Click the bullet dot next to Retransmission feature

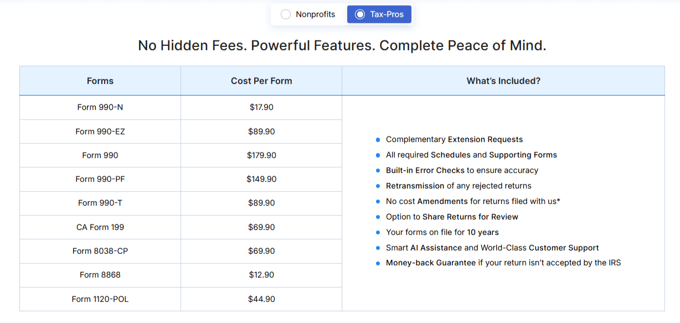[x=379, y=186]
